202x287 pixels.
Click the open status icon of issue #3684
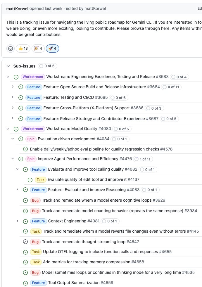(x=21, y=87)
